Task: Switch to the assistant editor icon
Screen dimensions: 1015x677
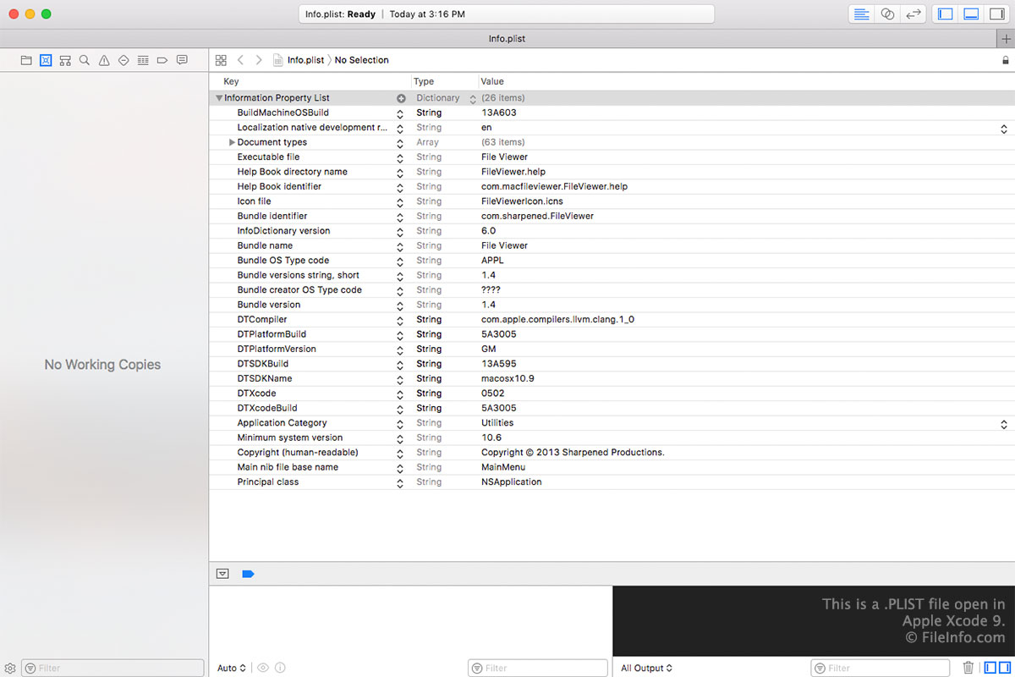Action: point(887,14)
